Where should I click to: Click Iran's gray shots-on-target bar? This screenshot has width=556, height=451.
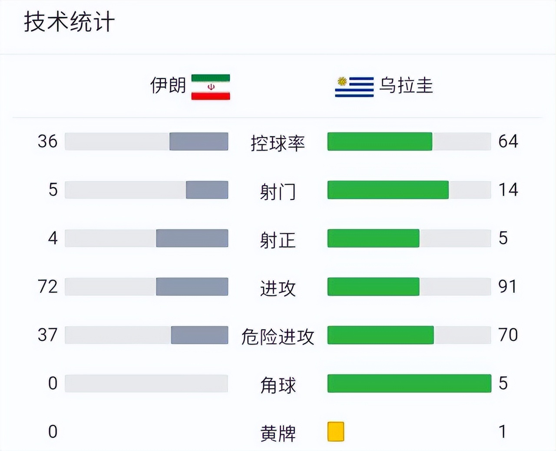tap(192, 238)
